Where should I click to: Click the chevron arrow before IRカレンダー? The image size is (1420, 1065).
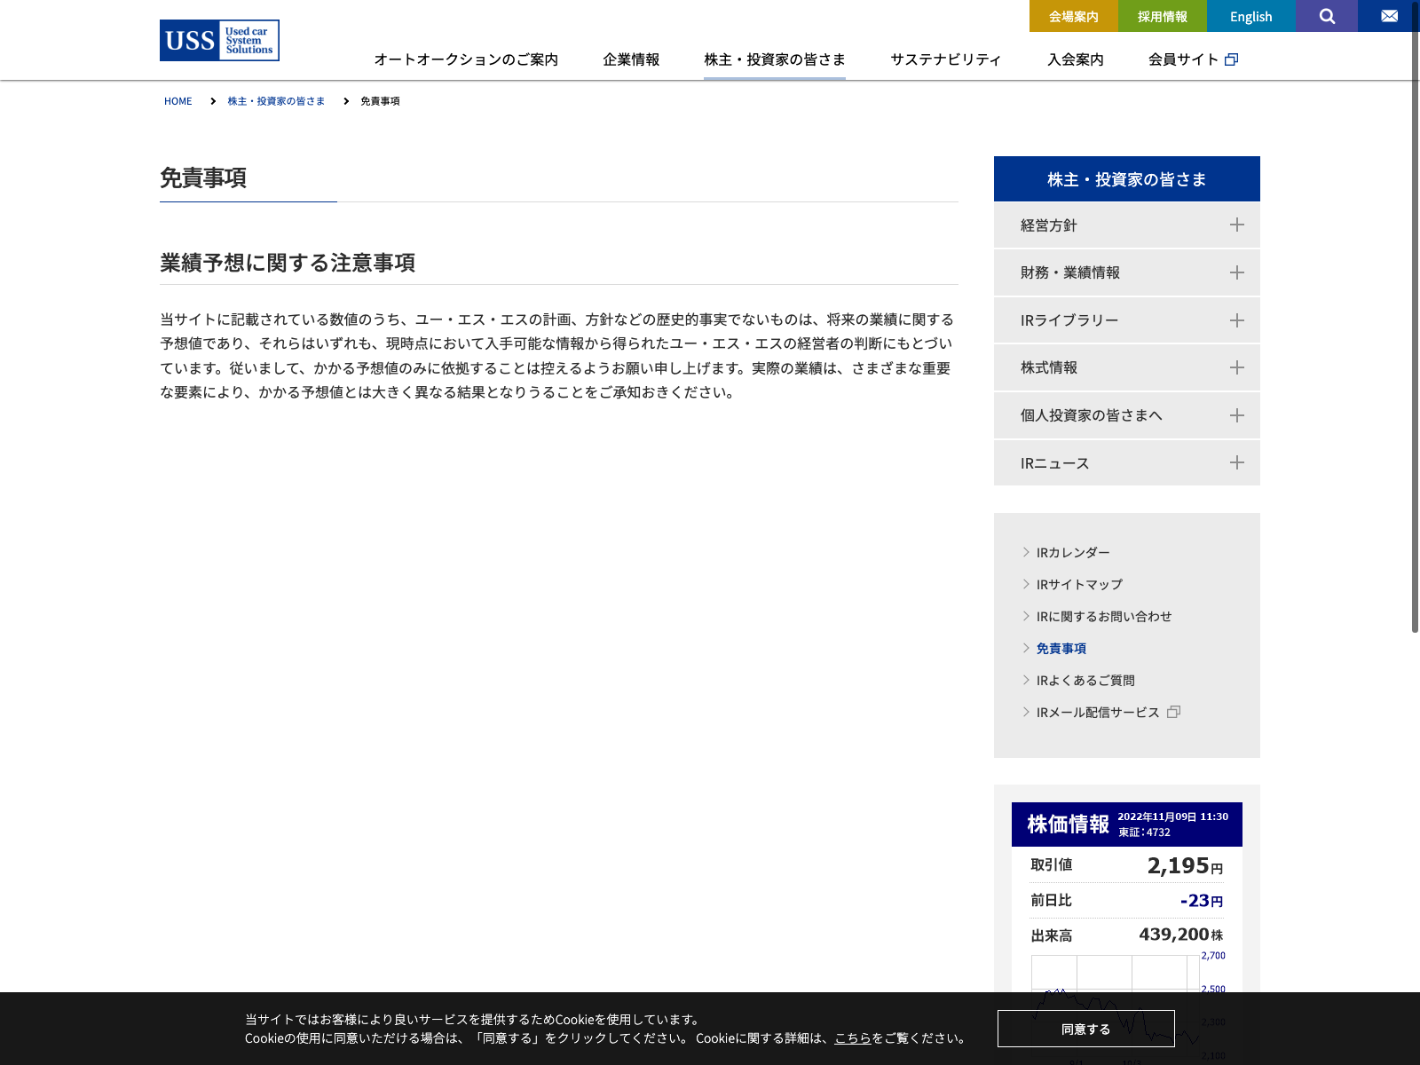tap(1026, 552)
